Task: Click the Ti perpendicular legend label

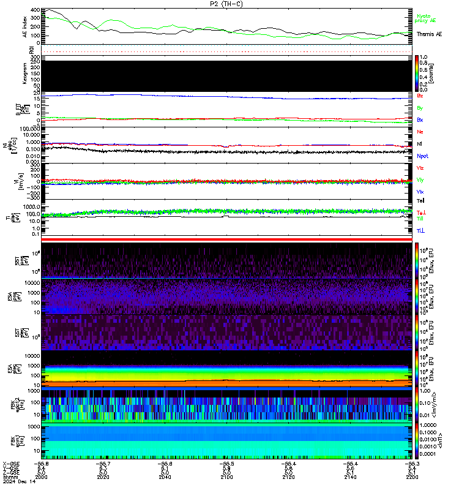Action: (420, 231)
